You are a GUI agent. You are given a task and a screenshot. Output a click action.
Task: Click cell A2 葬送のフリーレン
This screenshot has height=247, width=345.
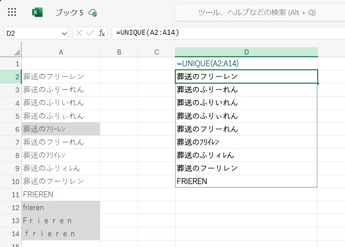61,77
